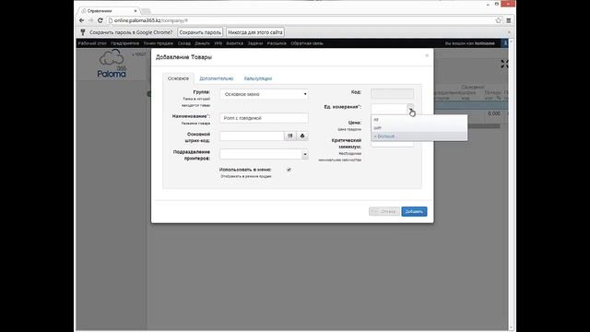
Task: Click the fullscreen expand icon
Action: (x=504, y=64)
